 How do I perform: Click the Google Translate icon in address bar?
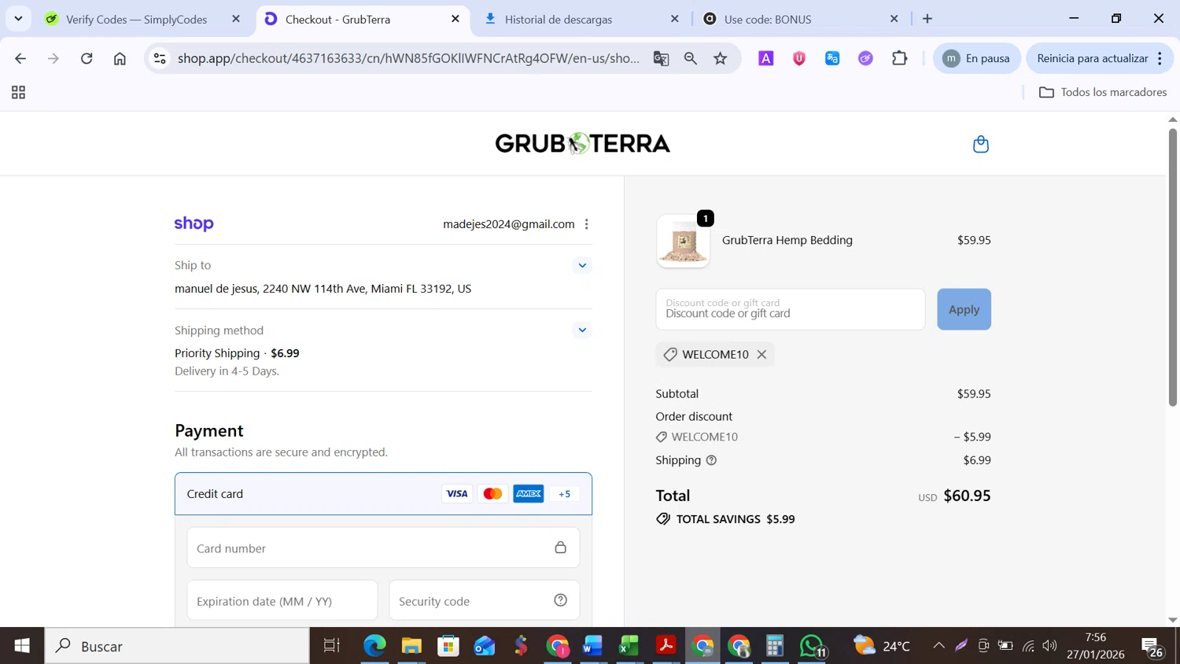pos(661,58)
